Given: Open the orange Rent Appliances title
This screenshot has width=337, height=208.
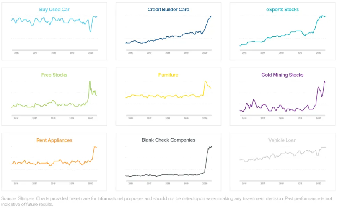Looking at the screenshot, I should coord(54,140).
